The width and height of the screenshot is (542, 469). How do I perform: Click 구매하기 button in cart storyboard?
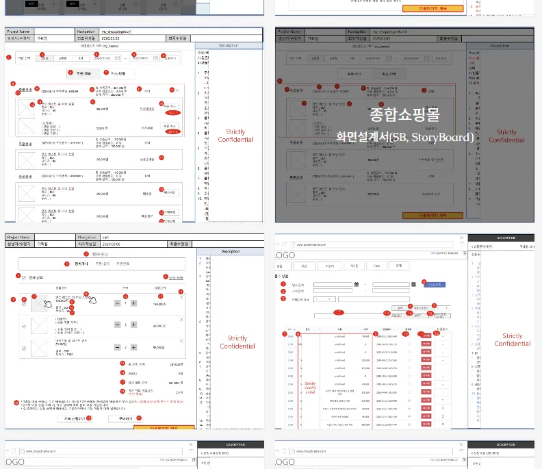(x=125, y=418)
